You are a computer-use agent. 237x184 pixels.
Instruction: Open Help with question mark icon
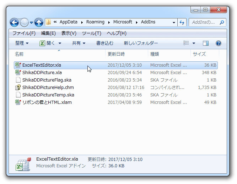pos(219,43)
